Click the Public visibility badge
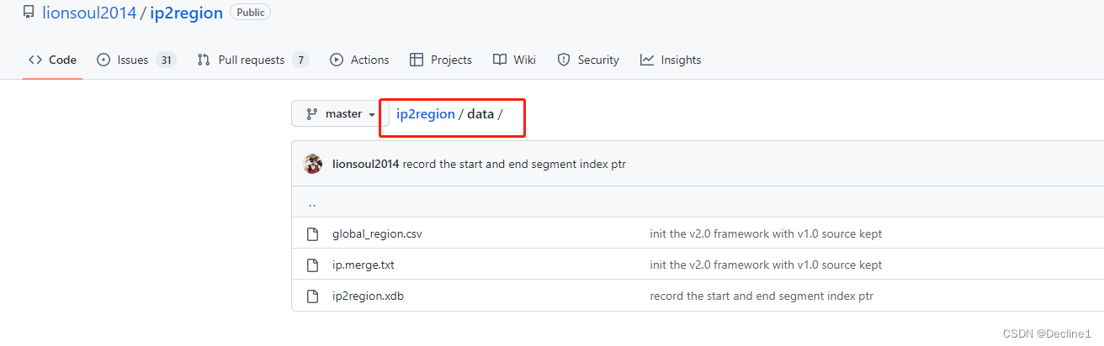This screenshot has width=1104, height=346. (250, 13)
